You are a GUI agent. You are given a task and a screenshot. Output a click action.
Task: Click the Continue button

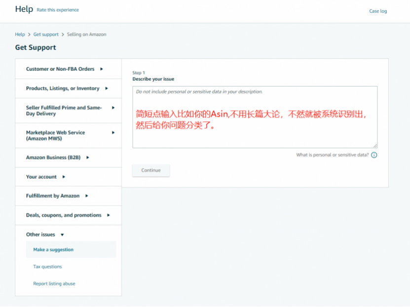[x=151, y=170]
